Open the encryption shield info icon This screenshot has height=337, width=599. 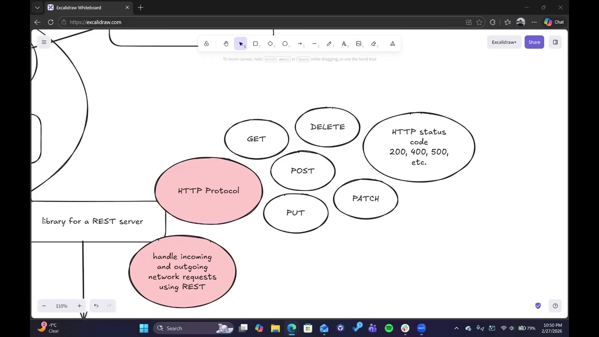pos(538,306)
